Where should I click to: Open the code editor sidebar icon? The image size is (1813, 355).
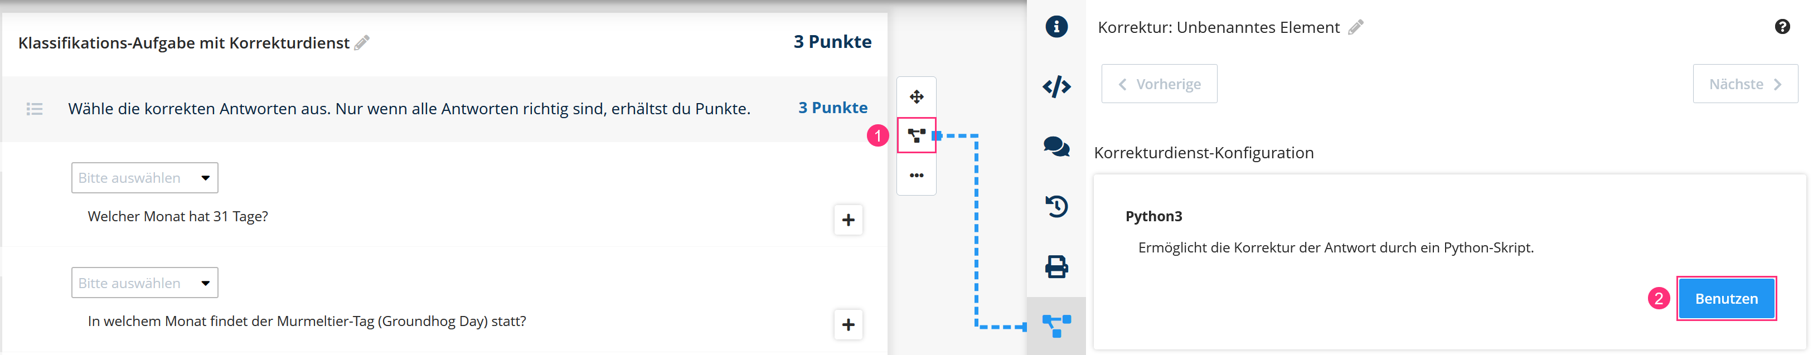(x=1056, y=87)
